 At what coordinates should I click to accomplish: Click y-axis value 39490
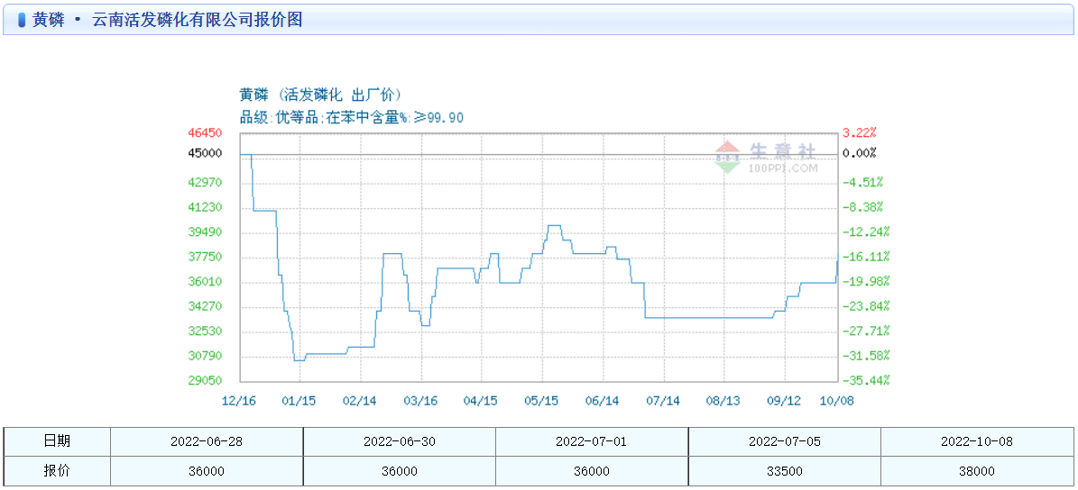(206, 232)
